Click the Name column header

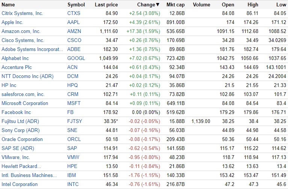click(x=8, y=5)
